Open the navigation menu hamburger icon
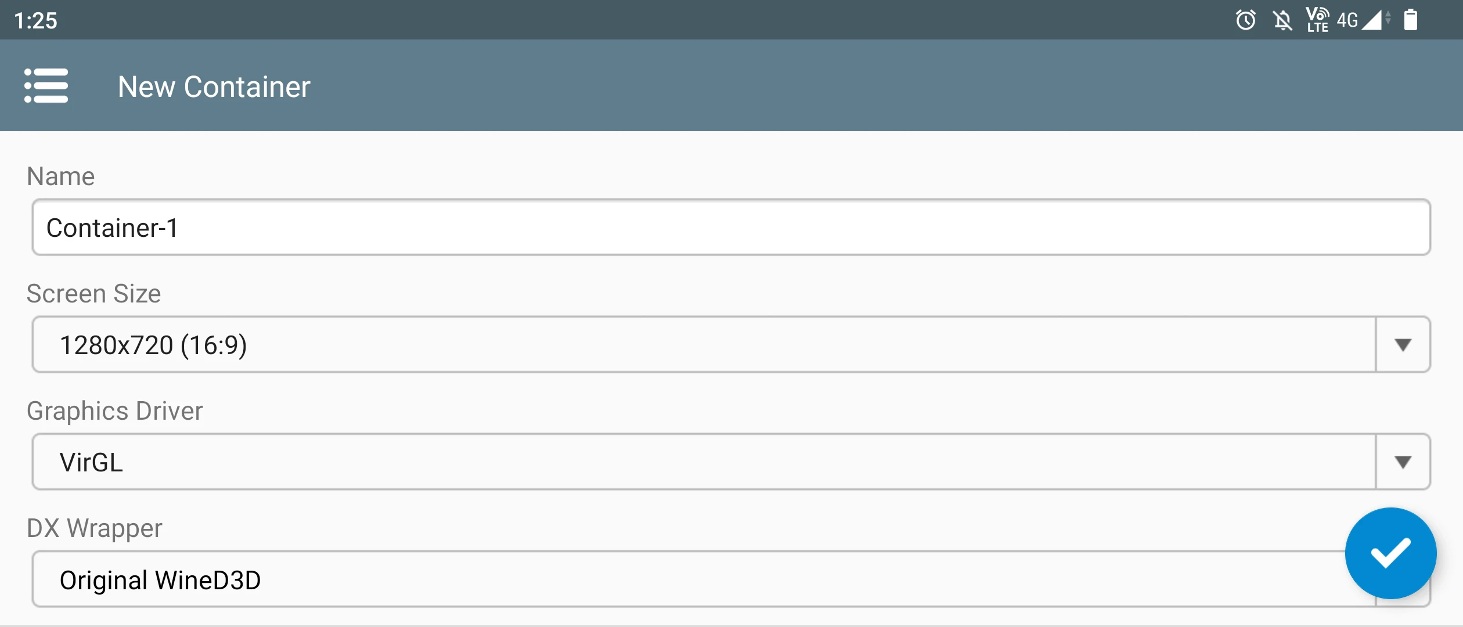 (x=46, y=86)
